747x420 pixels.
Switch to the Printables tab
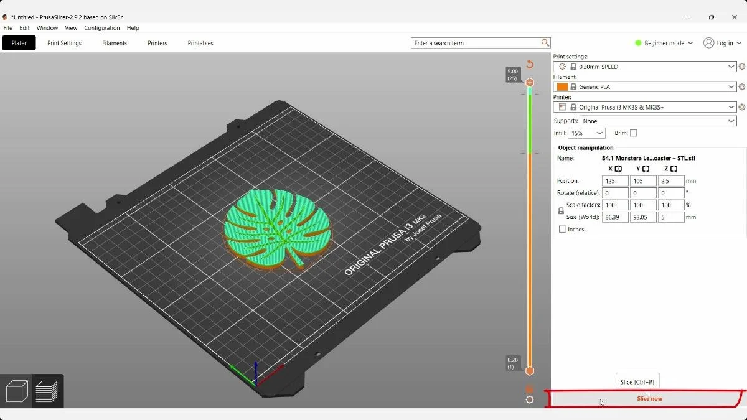tap(200, 43)
